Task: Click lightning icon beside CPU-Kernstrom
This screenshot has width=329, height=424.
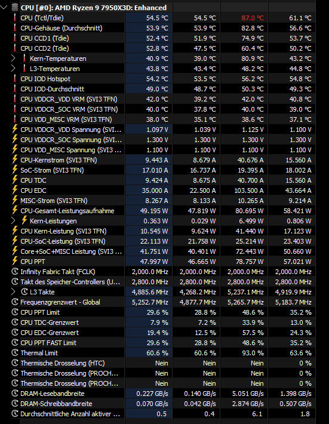Action: (15, 160)
